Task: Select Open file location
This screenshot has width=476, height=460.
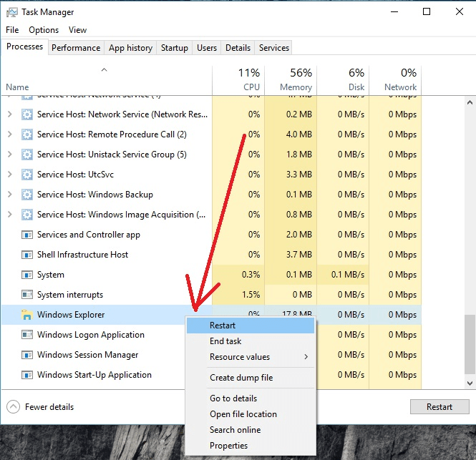Action: 251,414
